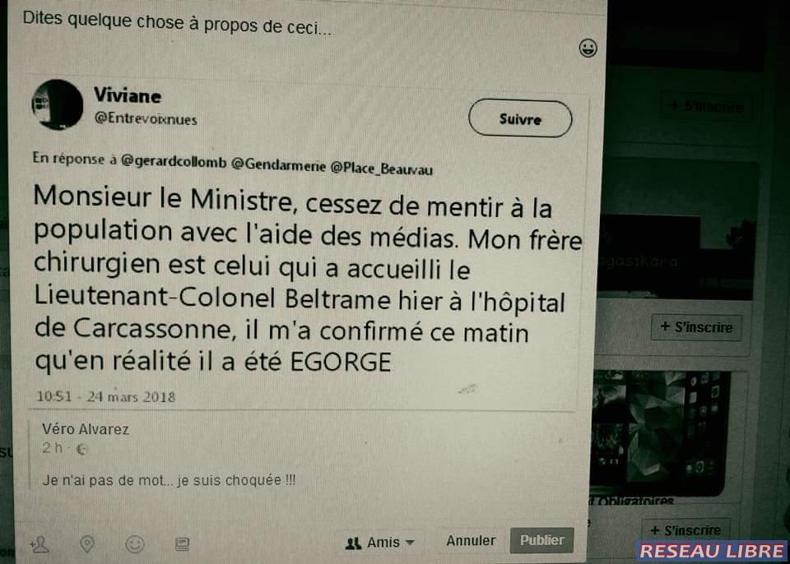
Task: Open the @Gendarmerie mention link
Action: [x=278, y=165]
